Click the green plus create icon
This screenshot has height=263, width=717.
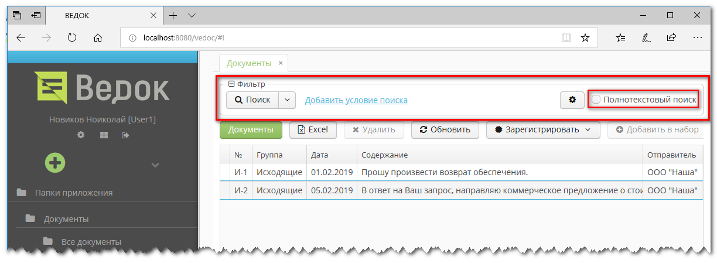(x=55, y=163)
